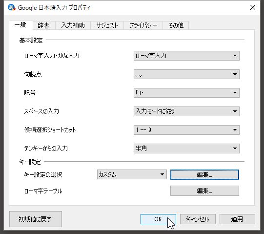Click the 句読点 label
The image size is (264, 234).
coord(33,74)
